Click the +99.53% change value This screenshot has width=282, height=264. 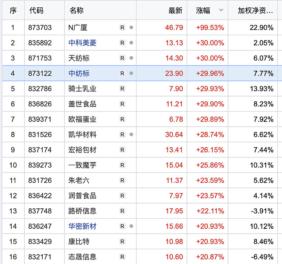click(210, 27)
